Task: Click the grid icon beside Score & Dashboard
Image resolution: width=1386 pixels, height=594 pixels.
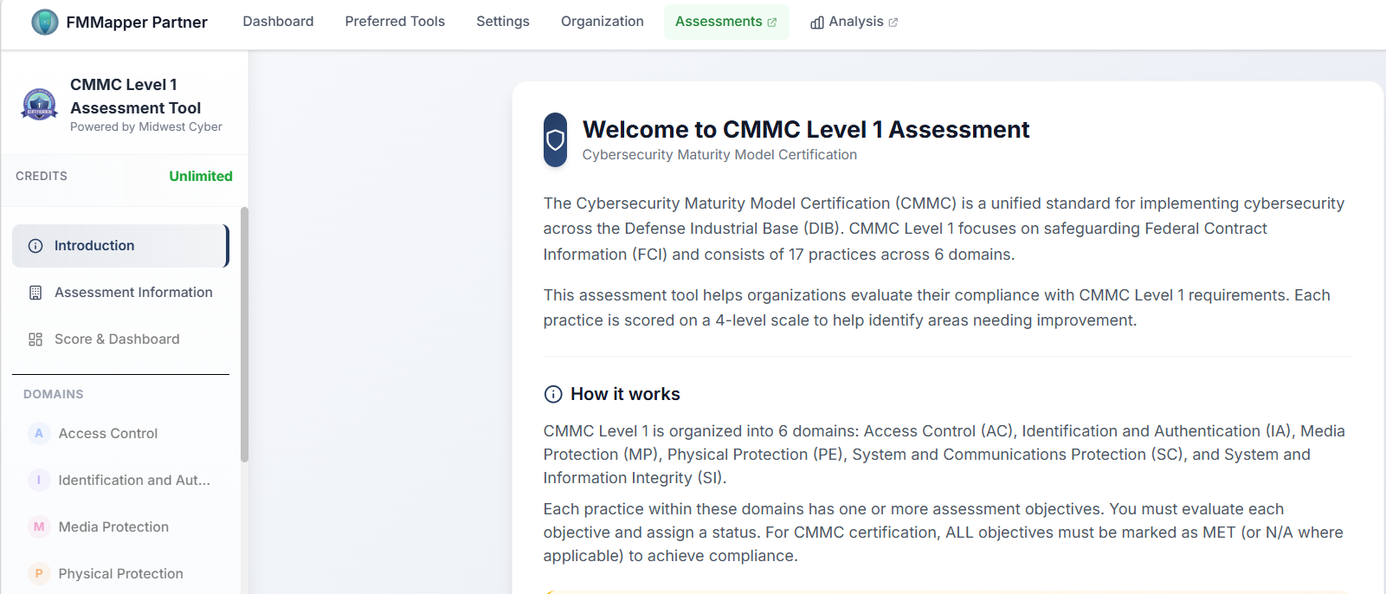Action: coord(35,339)
